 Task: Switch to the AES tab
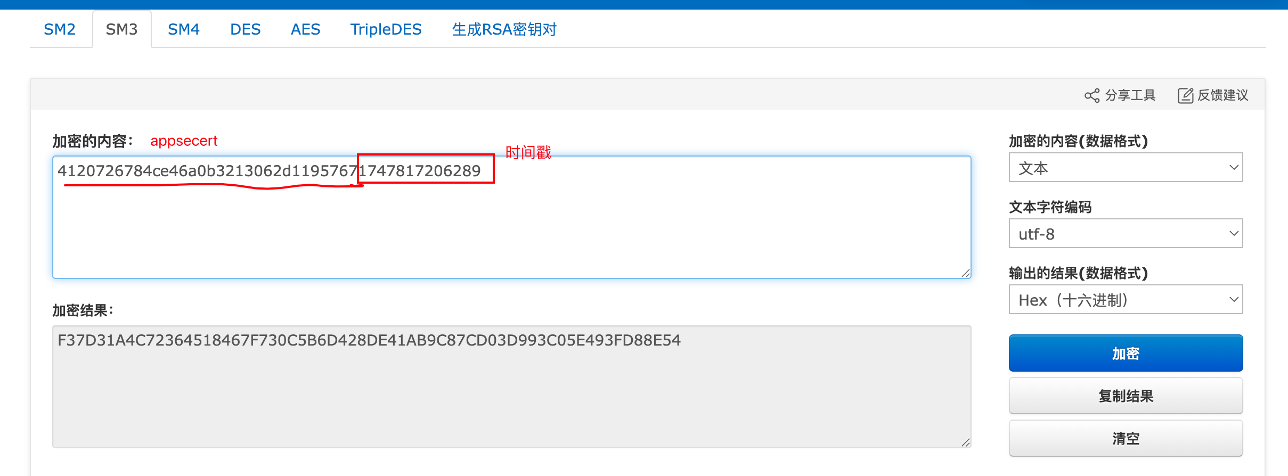pos(305,29)
